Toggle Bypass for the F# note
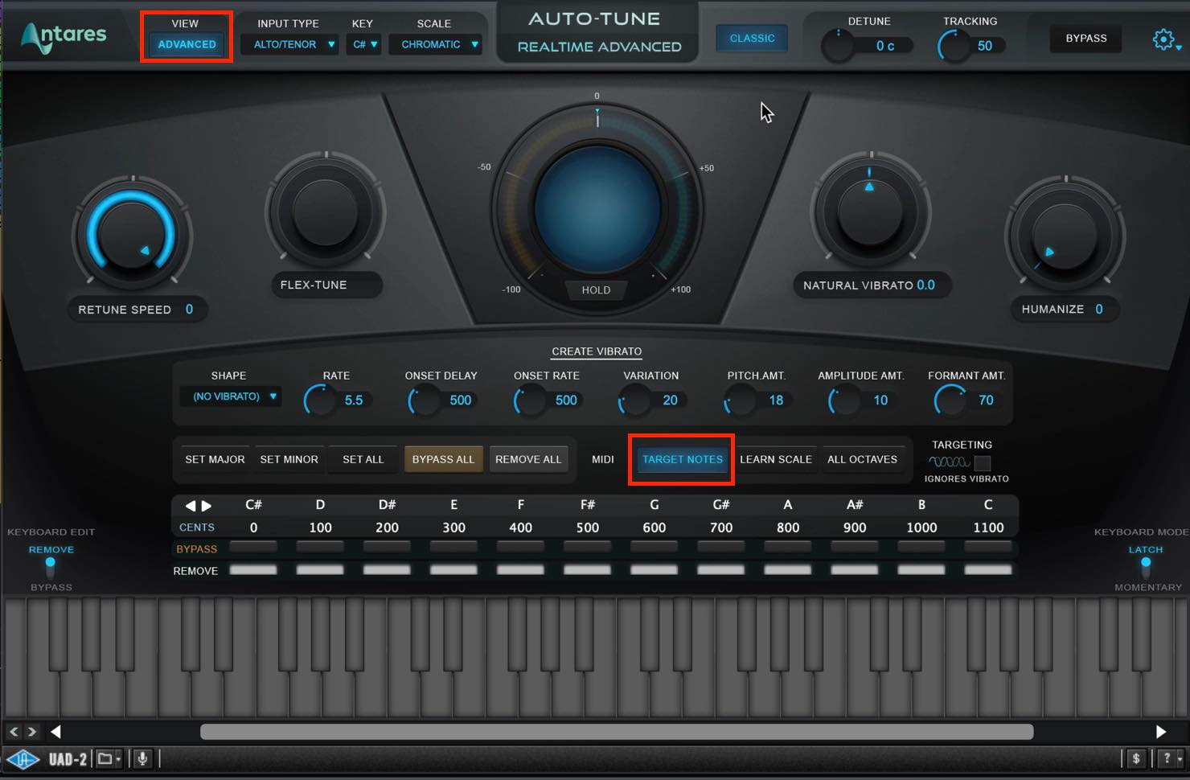Screen dimensions: 1190x780 tap(587, 548)
